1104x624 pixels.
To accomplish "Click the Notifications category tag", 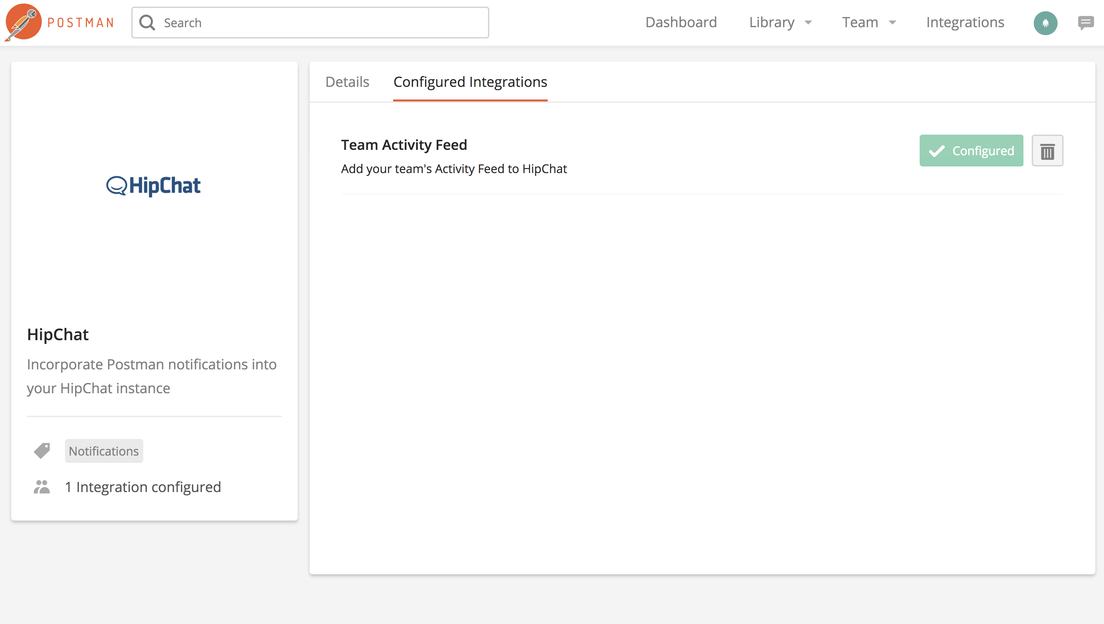I will 104,451.
